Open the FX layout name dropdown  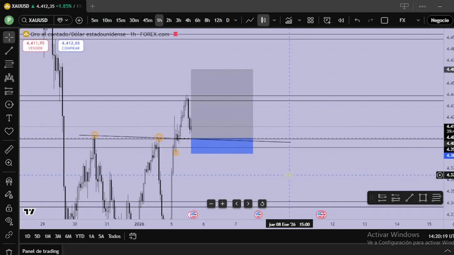409,20
